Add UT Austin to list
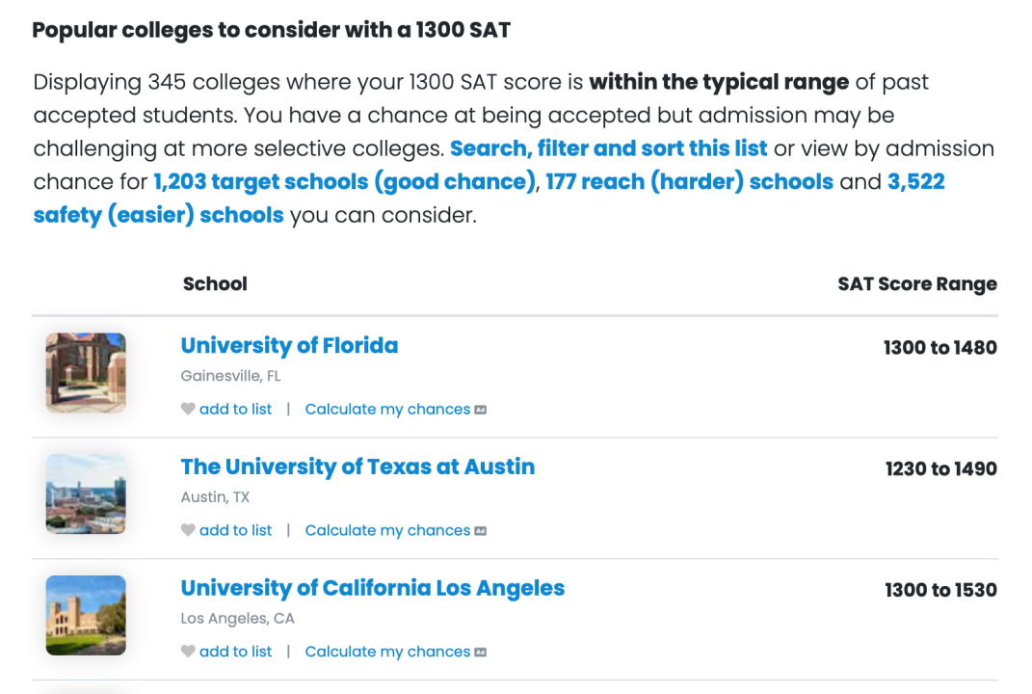The width and height of the screenshot is (1032, 694). (x=236, y=530)
